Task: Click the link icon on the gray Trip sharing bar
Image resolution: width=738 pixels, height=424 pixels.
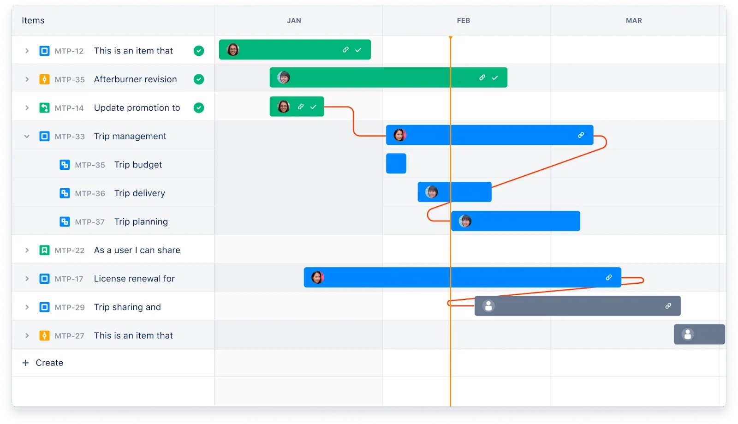Action: [x=668, y=306]
